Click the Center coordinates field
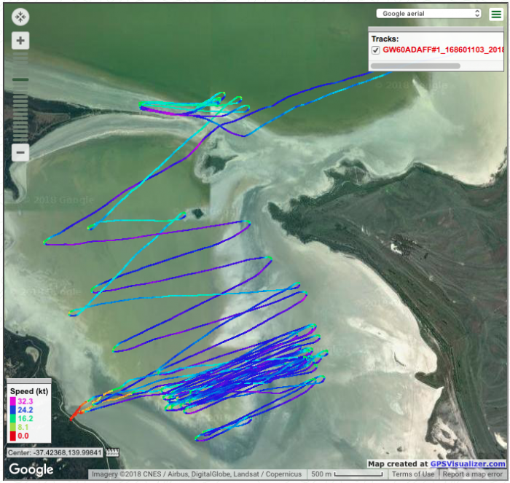 point(55,452)
